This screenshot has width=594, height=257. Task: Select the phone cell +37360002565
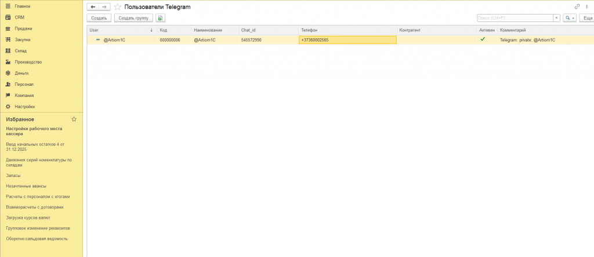click(x=347, y=40)
